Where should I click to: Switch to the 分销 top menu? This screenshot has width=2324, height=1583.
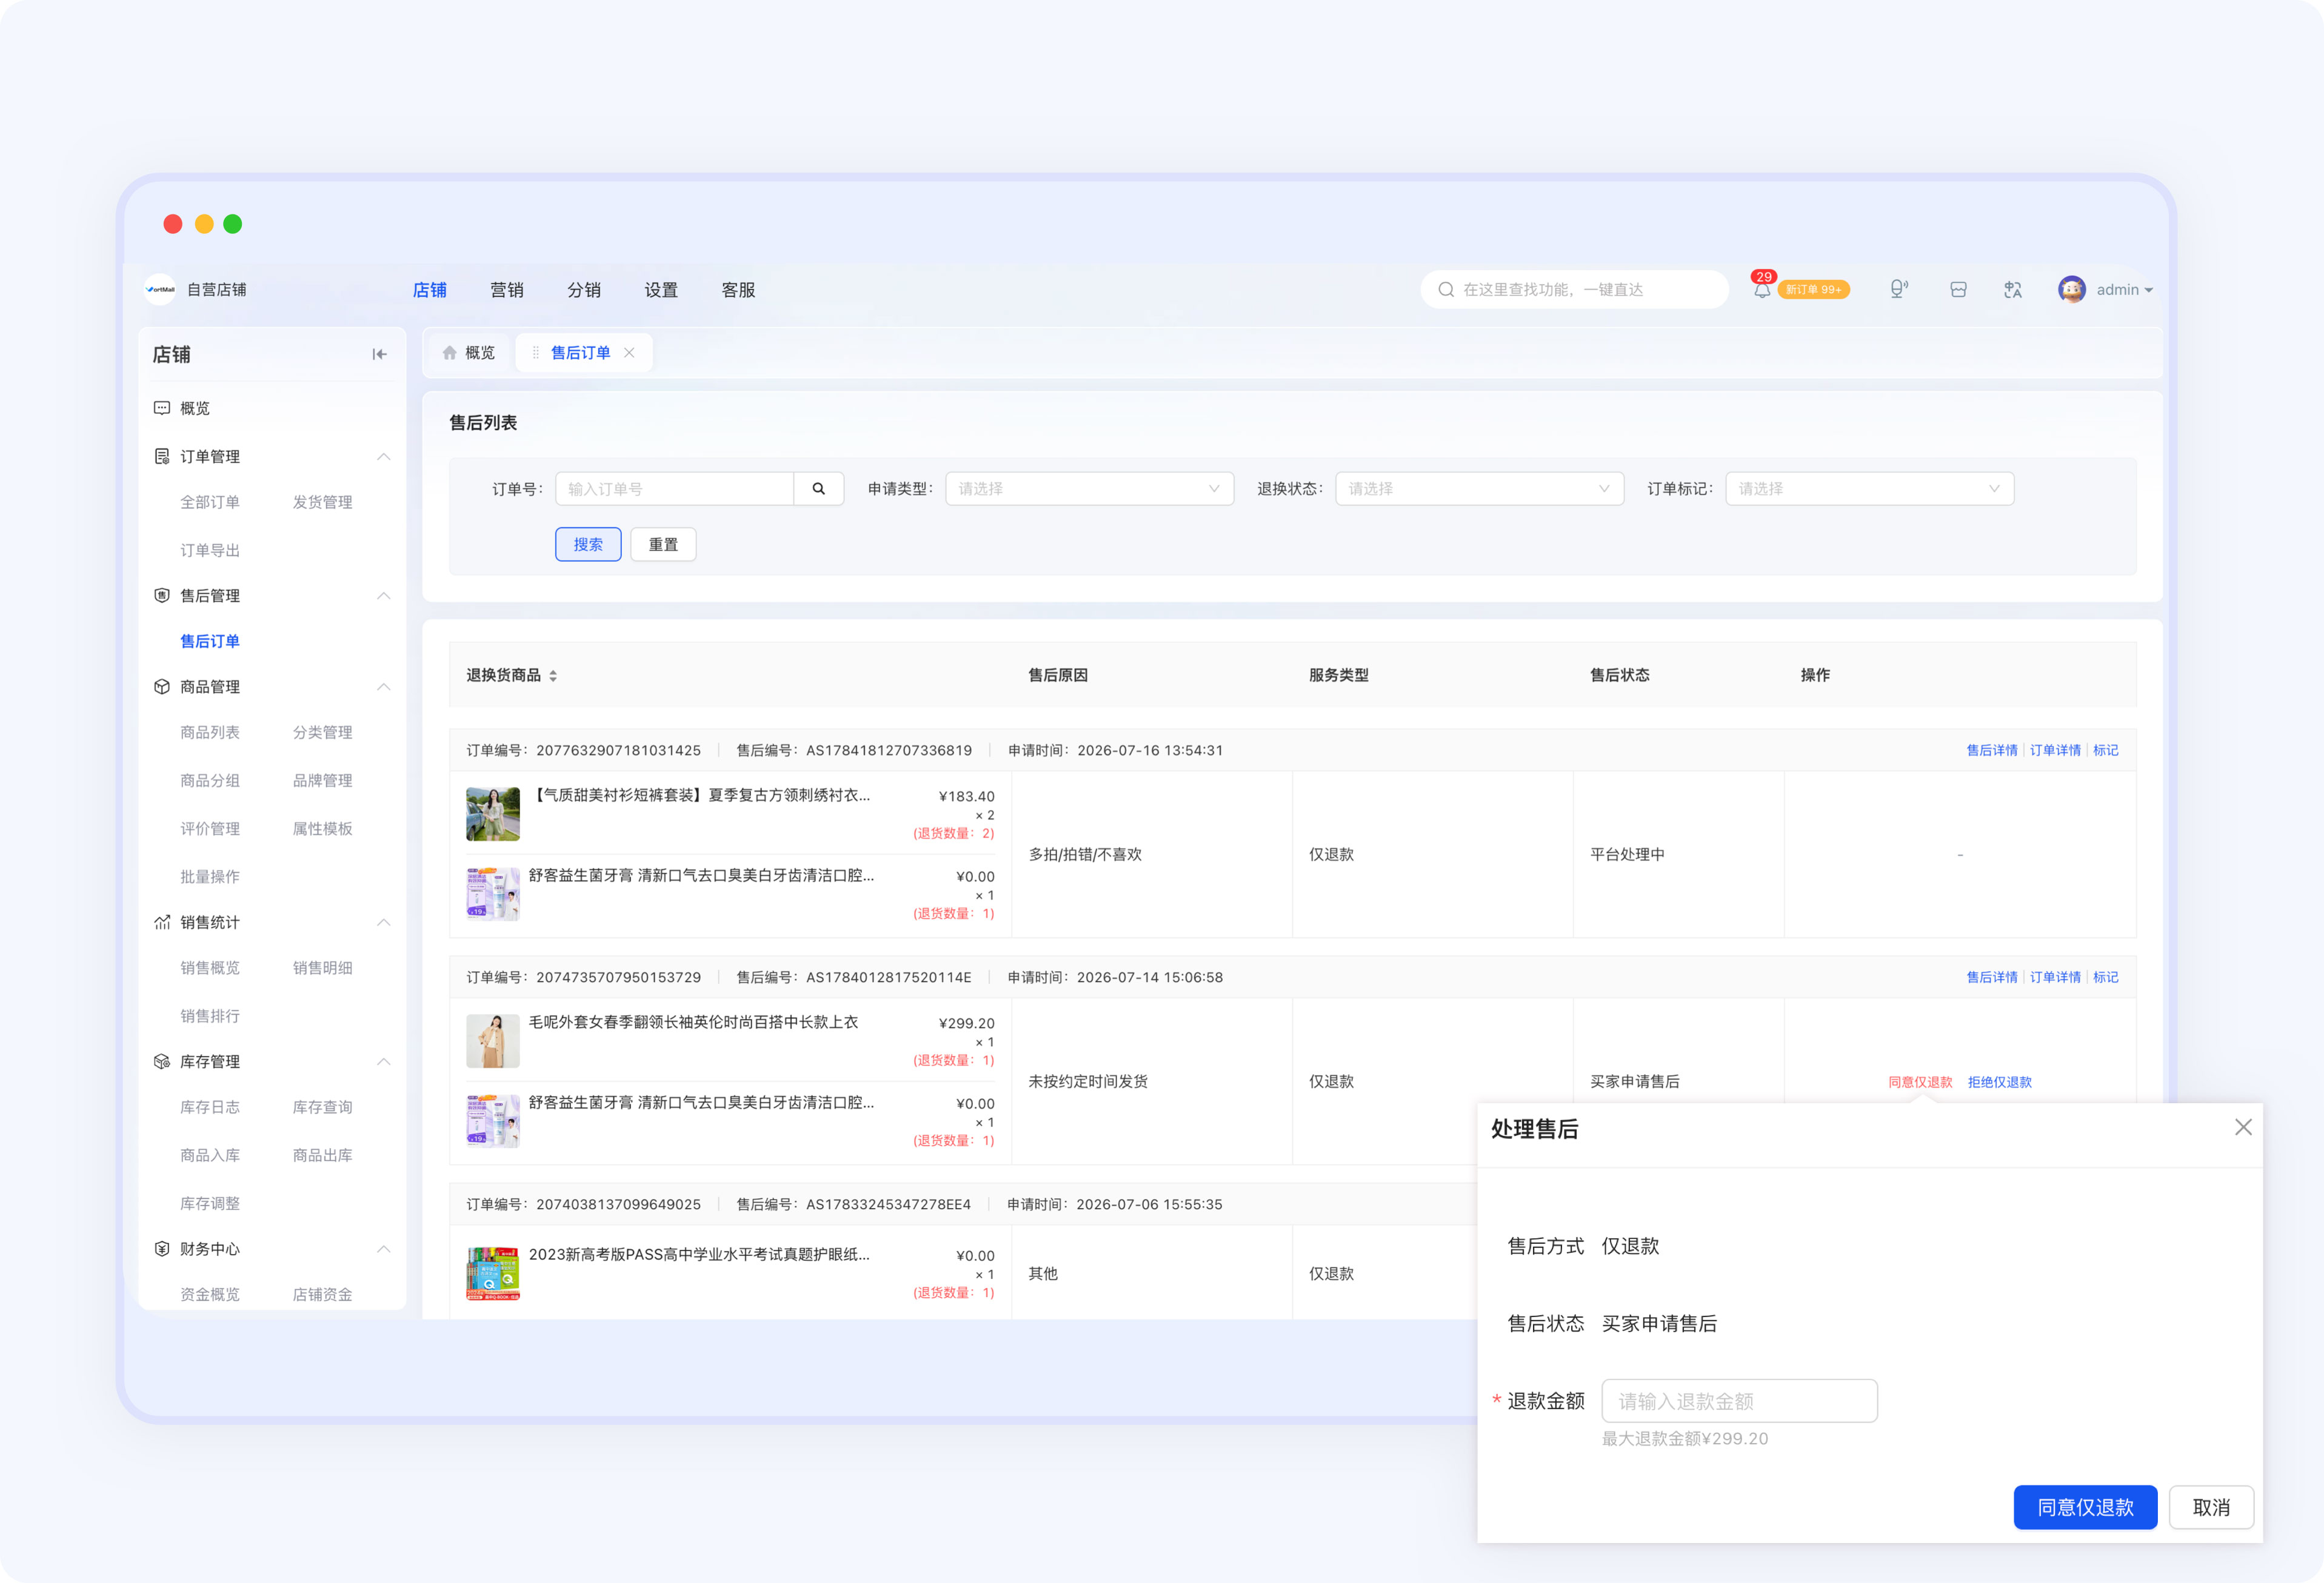[x=584, y=290]
